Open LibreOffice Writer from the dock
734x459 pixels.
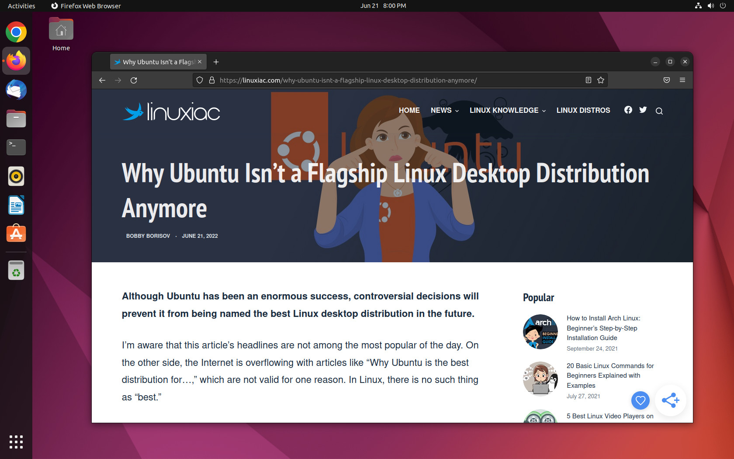(x=16, y=205)
